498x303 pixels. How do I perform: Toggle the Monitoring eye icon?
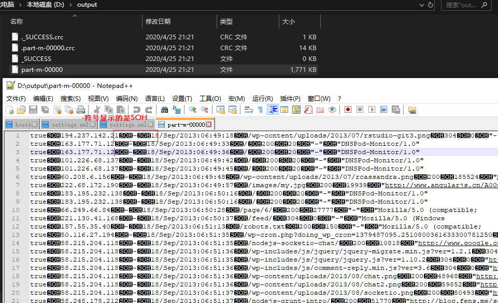coord(332,110)
